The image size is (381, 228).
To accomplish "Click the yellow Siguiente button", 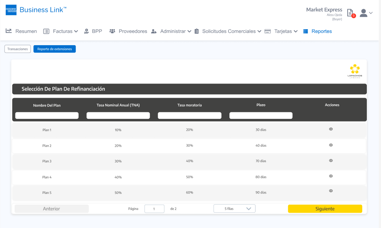I will coord(325,209).
